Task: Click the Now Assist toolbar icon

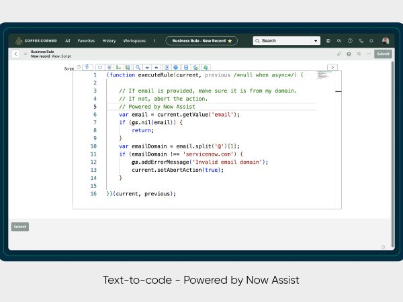Action: tap(87, 67)
